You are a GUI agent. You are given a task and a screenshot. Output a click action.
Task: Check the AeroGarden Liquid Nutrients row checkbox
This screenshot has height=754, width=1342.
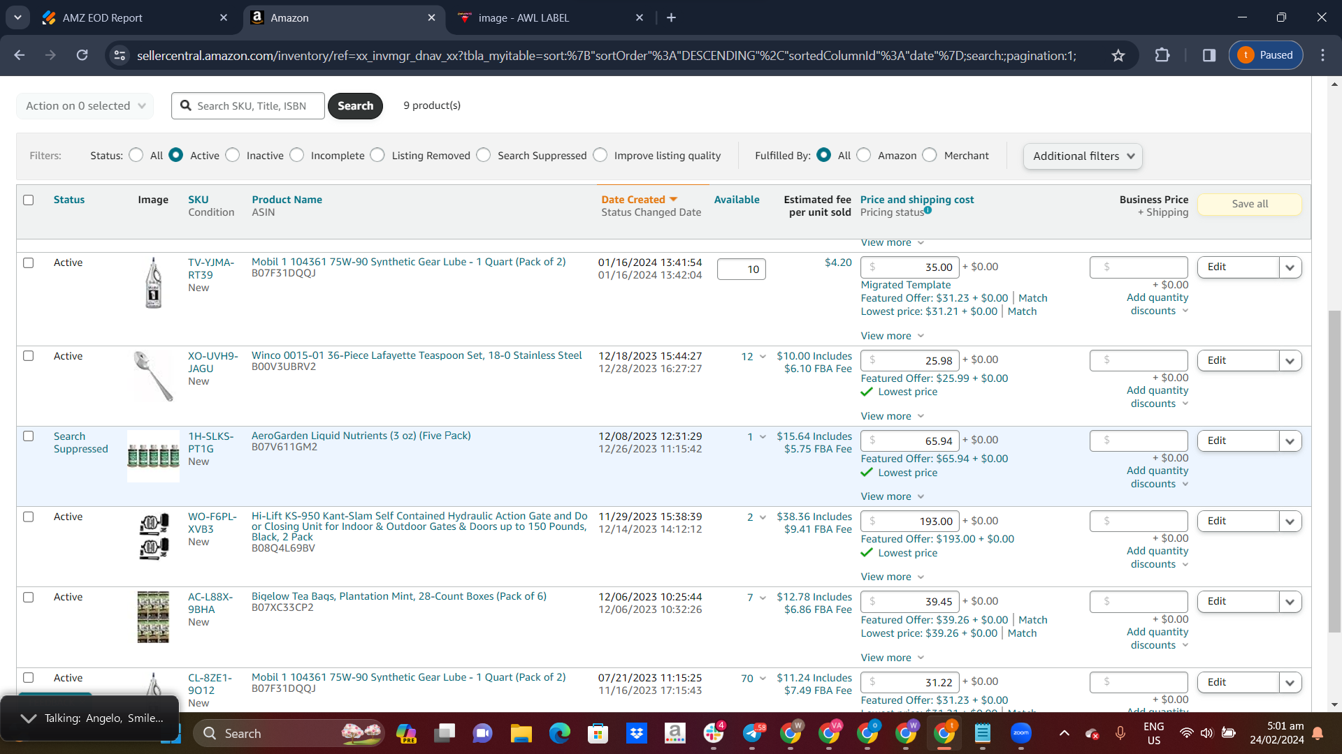(29, 436)
